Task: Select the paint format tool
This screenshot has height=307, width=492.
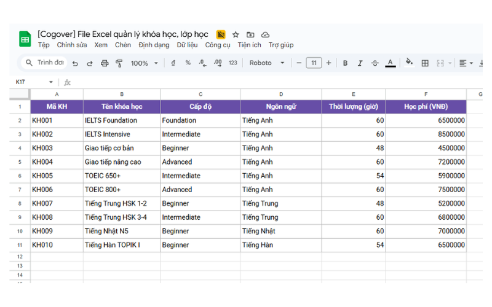Action: (x=119, y=63)
